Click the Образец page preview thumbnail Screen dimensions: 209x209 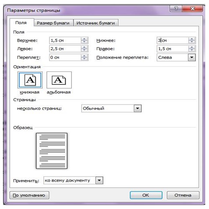[x=51, y=151]
